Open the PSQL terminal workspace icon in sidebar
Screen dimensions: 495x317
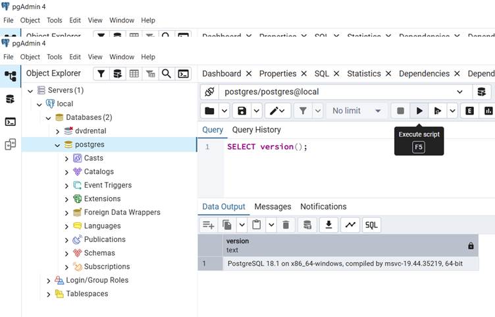11,122
